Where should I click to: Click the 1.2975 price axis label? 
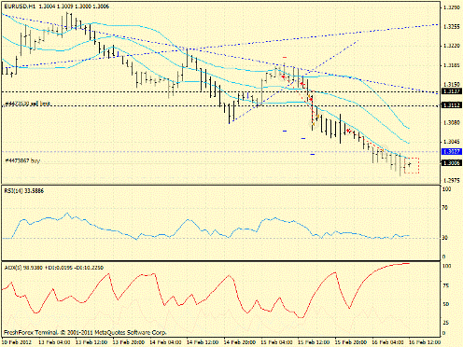coord(452,180)
